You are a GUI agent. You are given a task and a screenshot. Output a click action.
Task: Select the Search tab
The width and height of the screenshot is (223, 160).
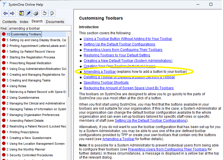(x=37, y=21)
